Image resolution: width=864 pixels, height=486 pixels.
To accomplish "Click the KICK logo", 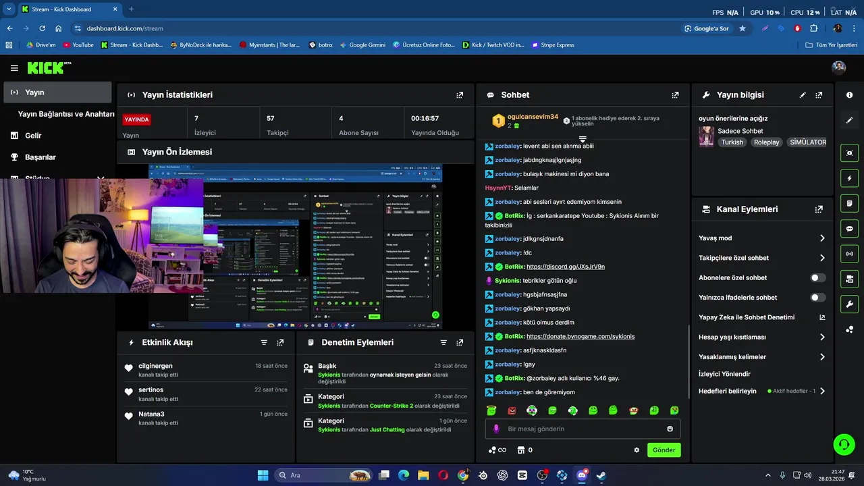I will pos(49,67).
